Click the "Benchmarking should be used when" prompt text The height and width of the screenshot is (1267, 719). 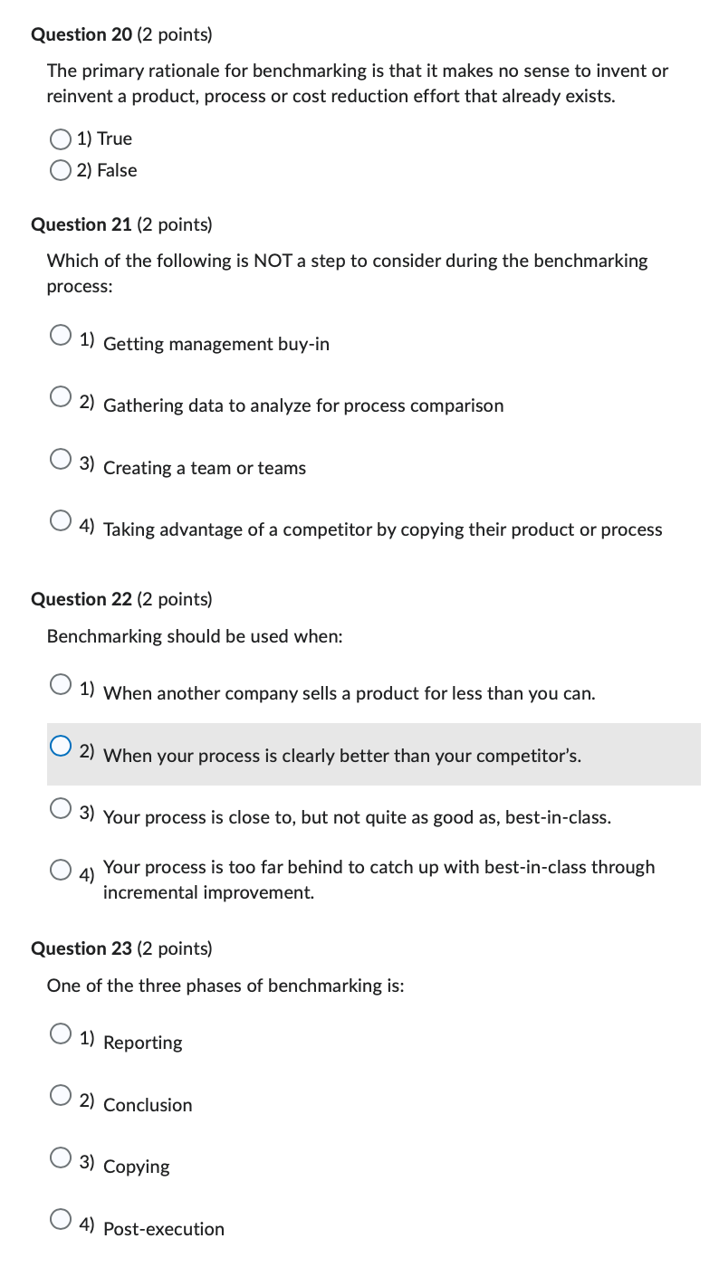145,636
